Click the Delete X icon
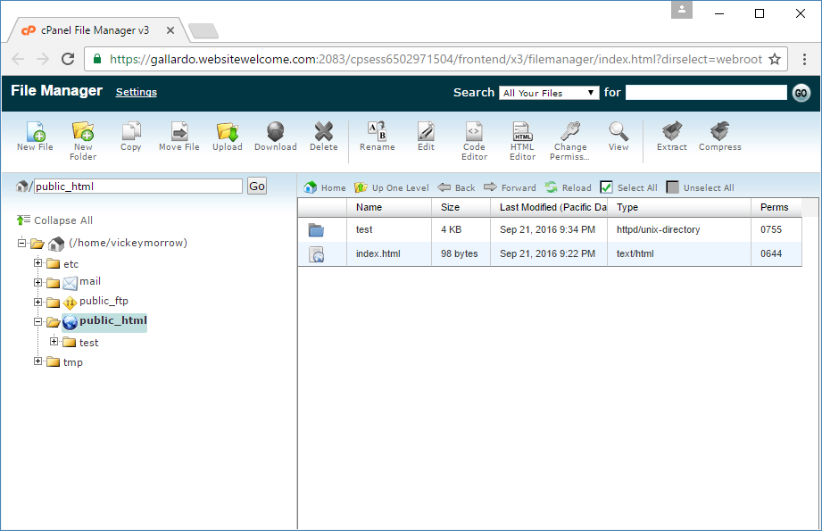This screenshot has height=531, width=822. pos(323,131)
